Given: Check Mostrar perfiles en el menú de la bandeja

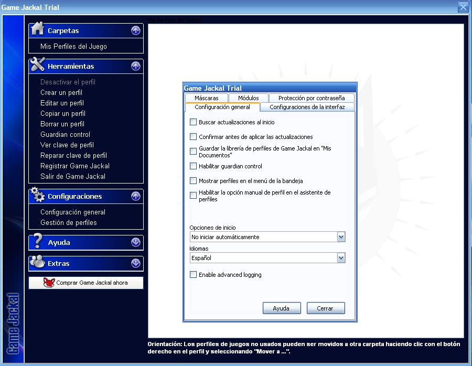Looking at the screenshot, I should tap(193, 180).
